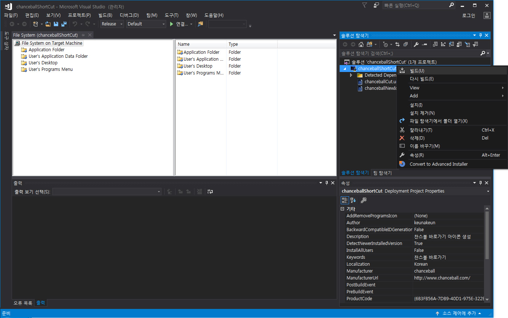The height and width of the screenshot is (318, 508).
Task: Choose 빌드(U) from the context menu
Action: [452, 71]
